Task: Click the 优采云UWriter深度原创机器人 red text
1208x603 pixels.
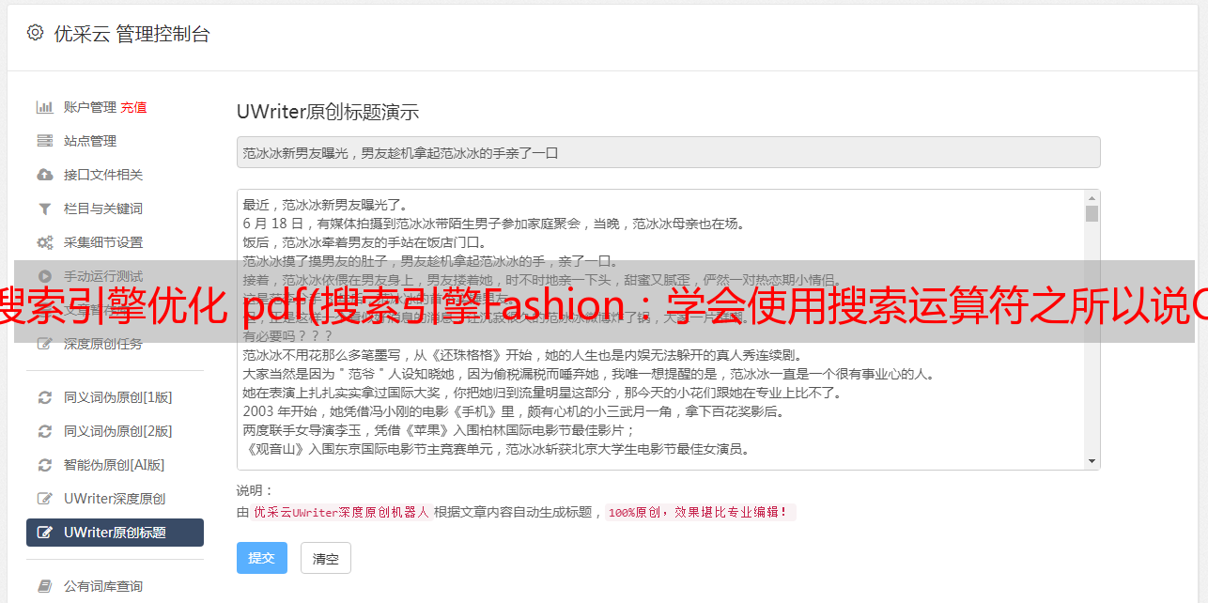Action: [x=341, y=513]
